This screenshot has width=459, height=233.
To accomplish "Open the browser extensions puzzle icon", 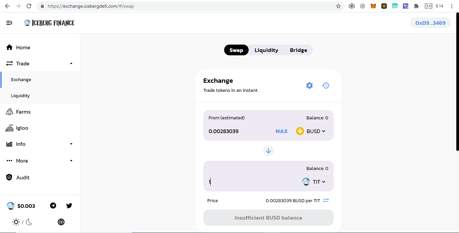I will (x=416, y=6).
